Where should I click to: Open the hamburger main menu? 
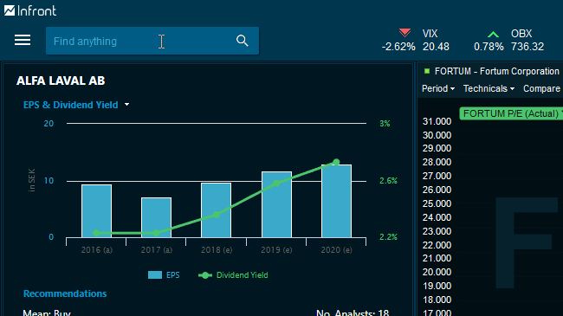23,40
